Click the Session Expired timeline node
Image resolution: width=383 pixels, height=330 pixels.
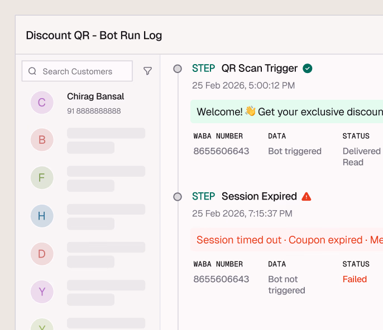(178, 197)
